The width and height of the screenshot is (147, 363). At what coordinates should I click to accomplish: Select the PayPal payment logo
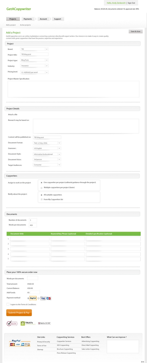[x=33, y=298]
